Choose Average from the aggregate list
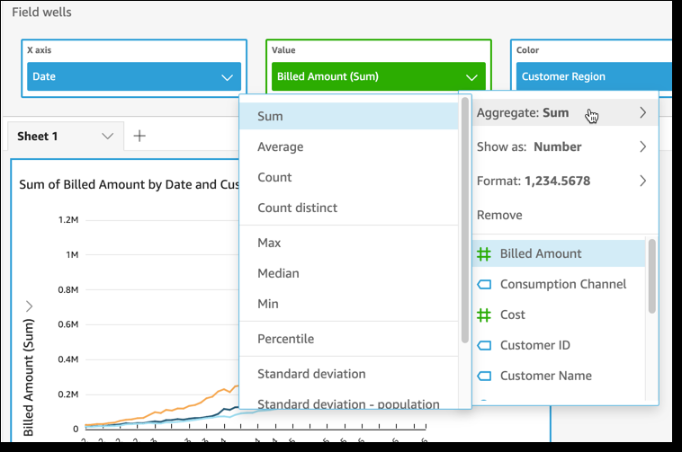 (x=281, y=146)
